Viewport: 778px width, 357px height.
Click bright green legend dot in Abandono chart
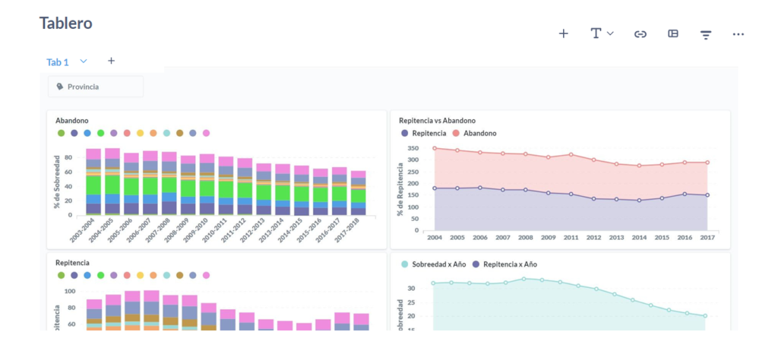pyautogui.click(x=101, y=133)
